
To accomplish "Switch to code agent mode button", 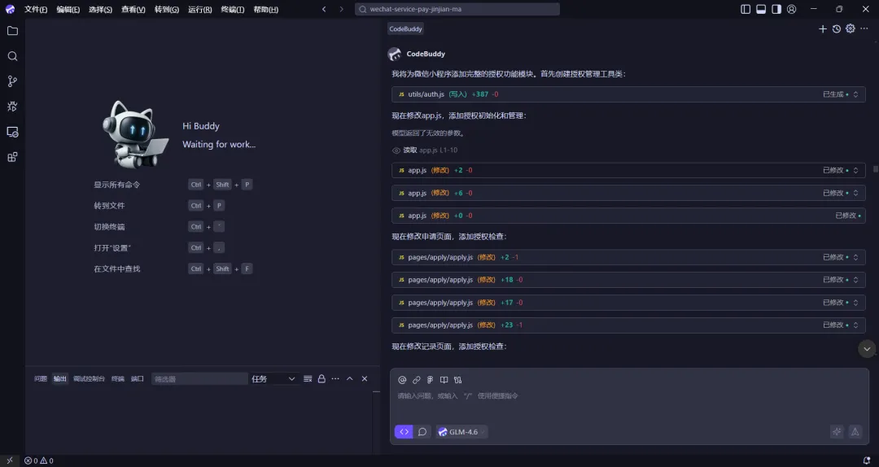I will 404,432.
